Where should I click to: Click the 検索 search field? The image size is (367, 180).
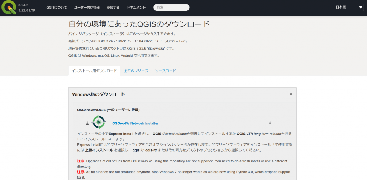(x=171, y=7)
